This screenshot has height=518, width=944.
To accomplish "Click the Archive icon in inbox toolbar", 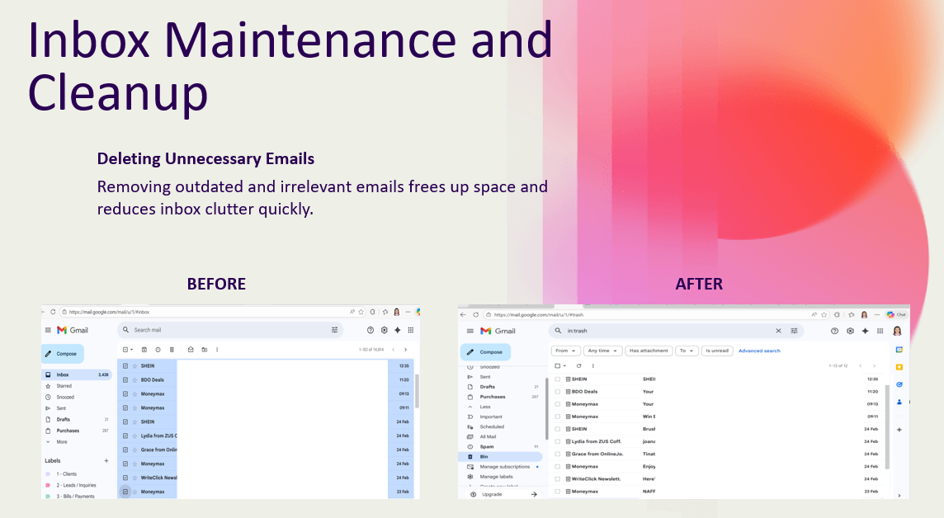I will (x=144, y=350).
